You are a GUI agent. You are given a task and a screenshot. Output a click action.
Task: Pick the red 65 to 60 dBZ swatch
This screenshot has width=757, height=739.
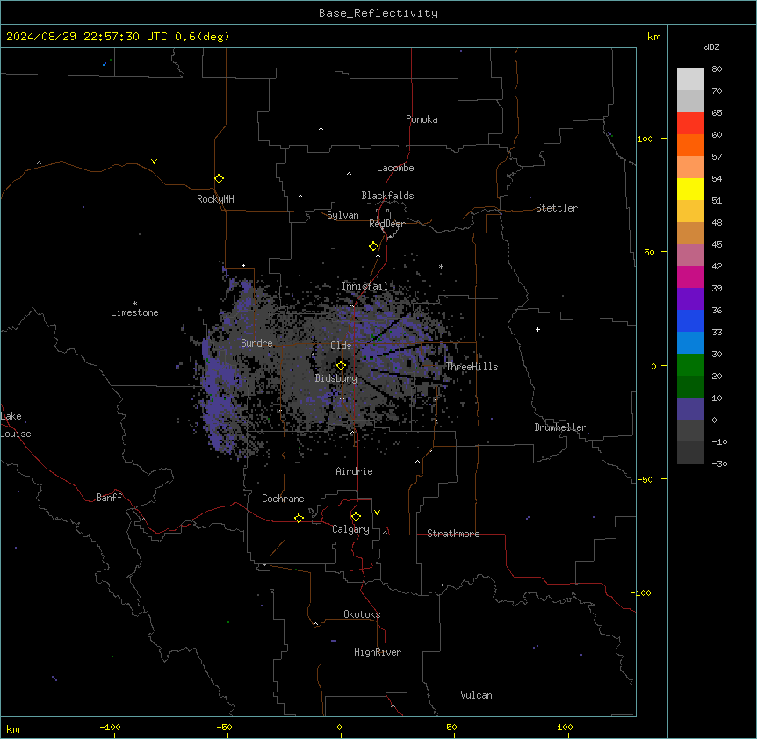(690, 124)
